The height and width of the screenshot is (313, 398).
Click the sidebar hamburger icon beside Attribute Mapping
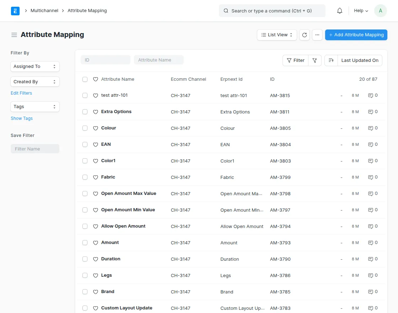pos(14,35)
